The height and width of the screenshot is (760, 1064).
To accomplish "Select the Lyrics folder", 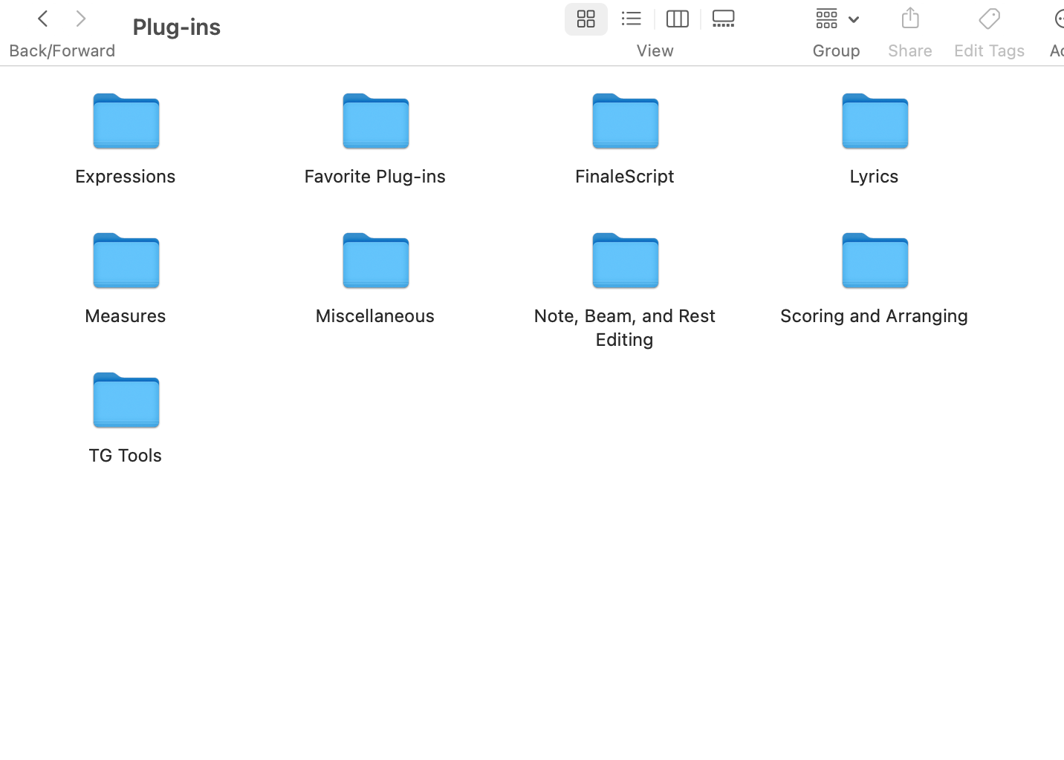I will click(x=875, y=122).
